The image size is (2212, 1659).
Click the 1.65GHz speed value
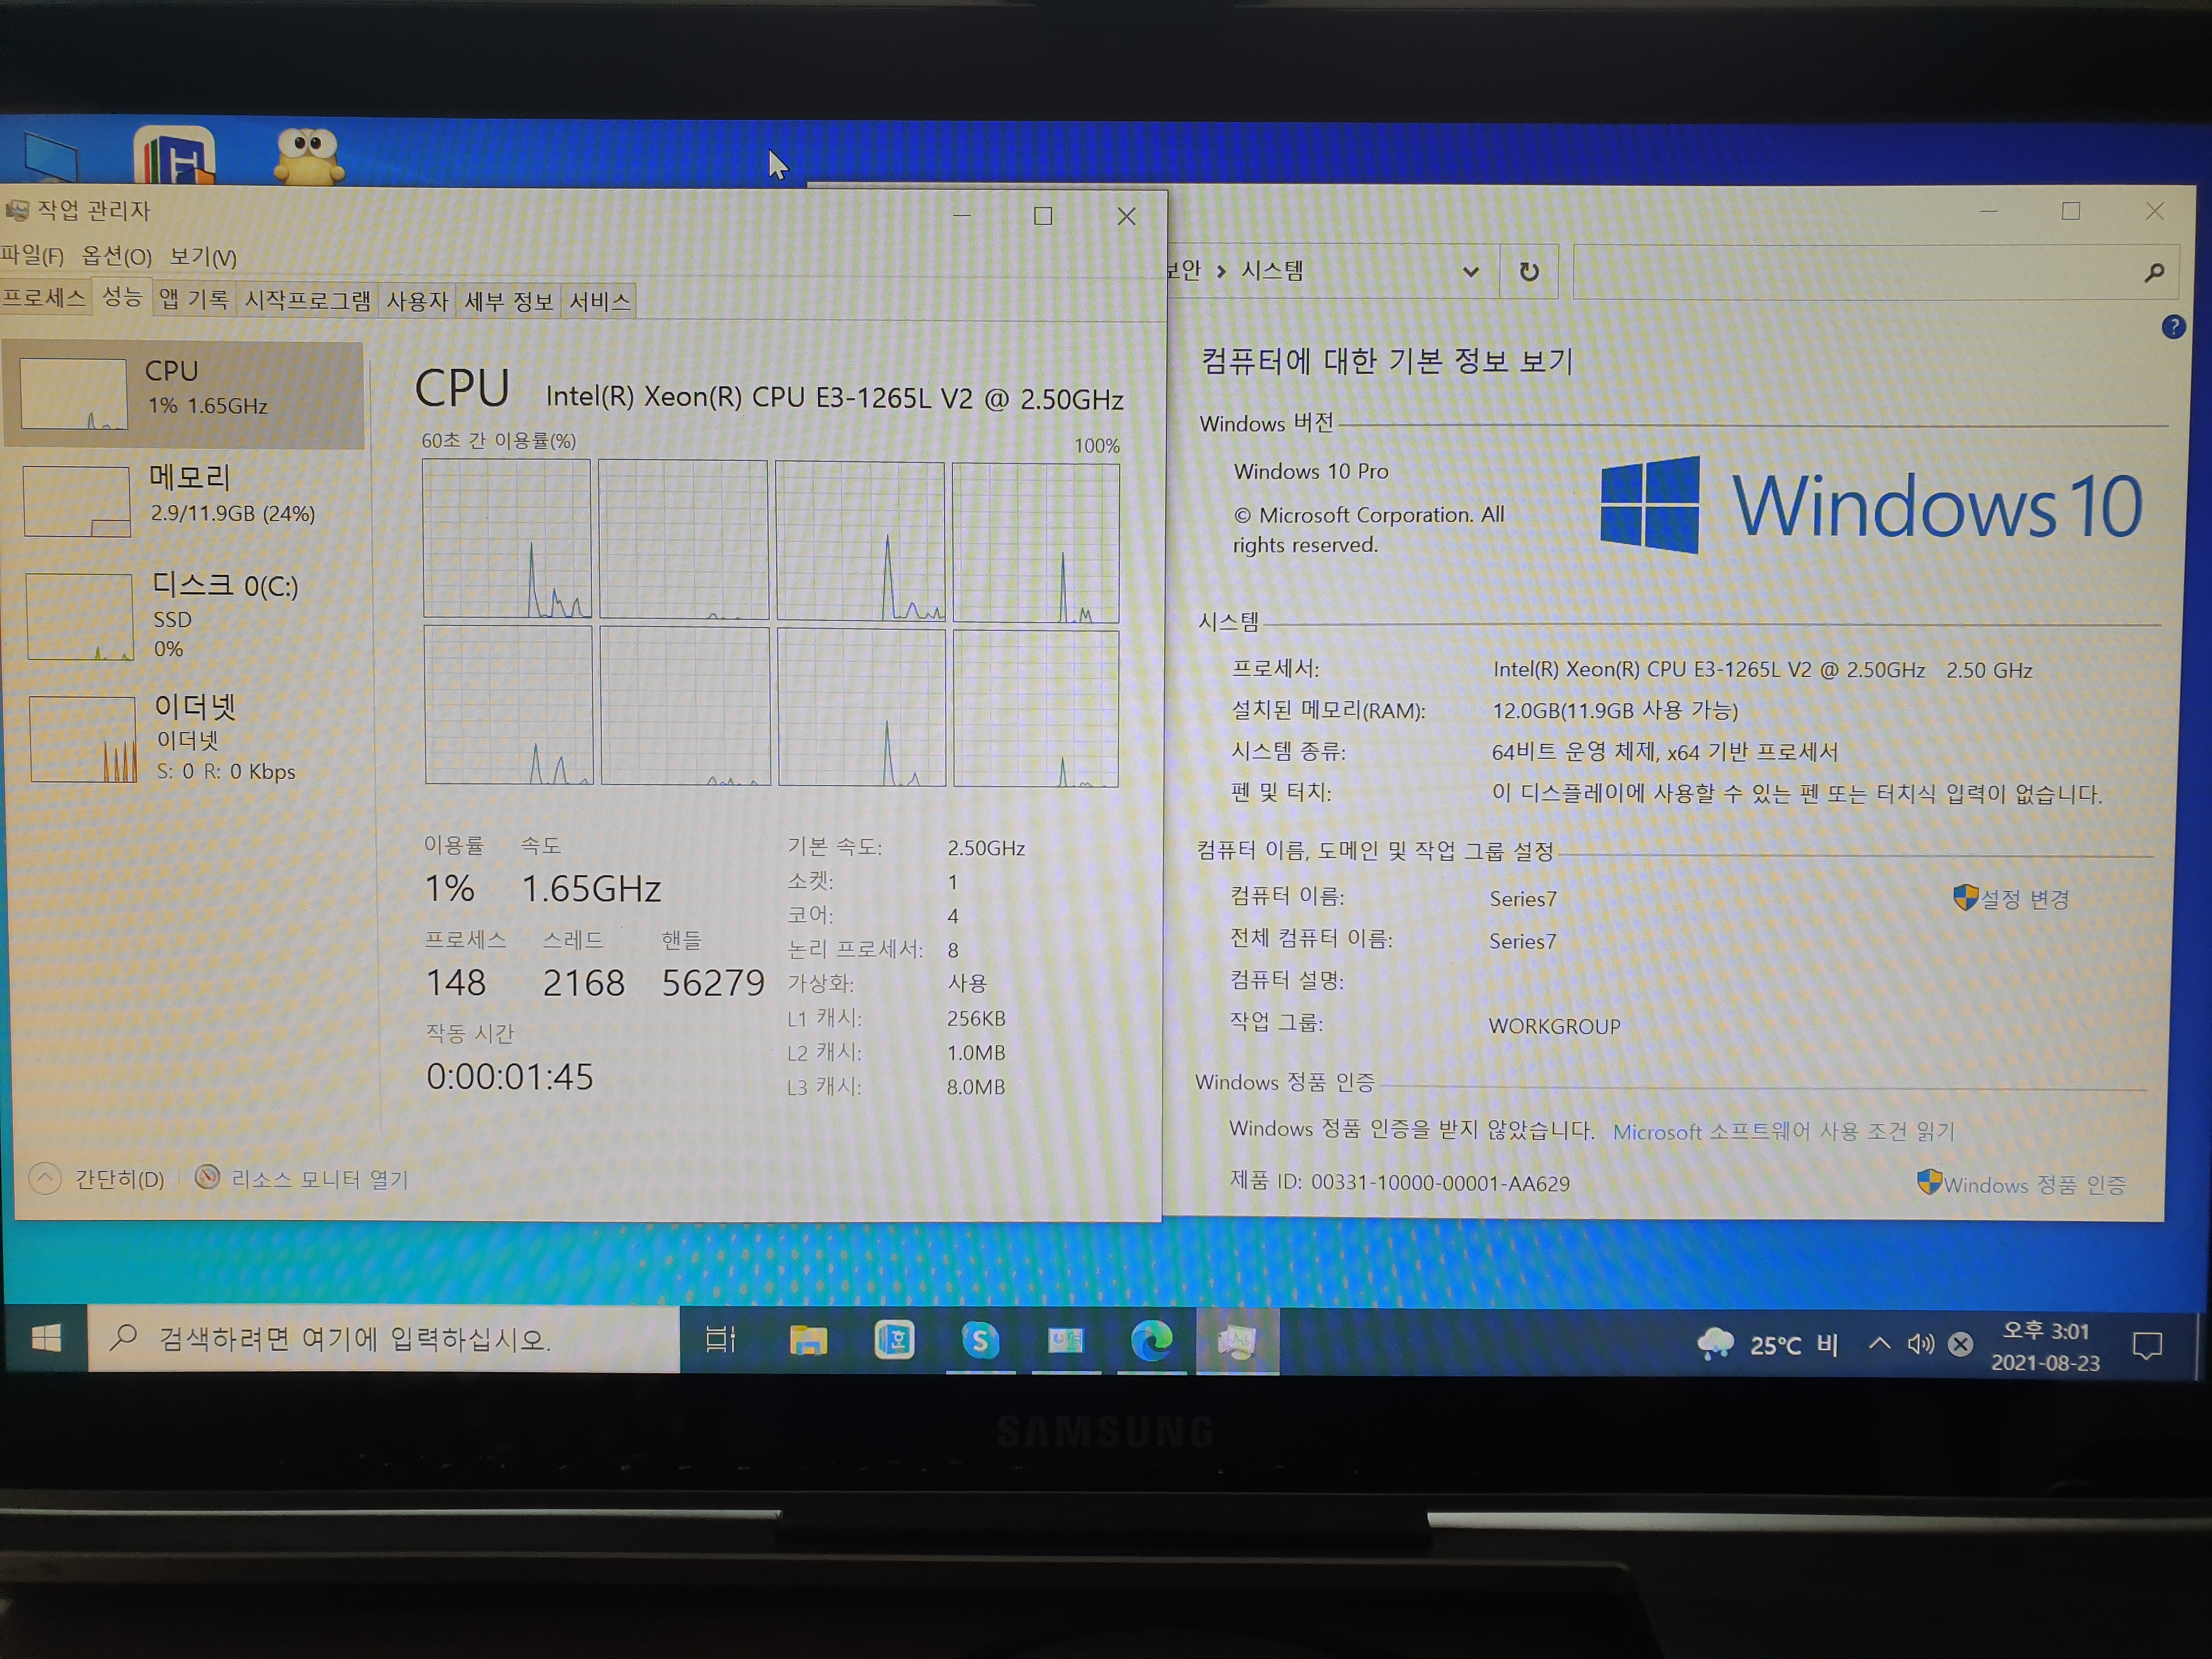(591, 888)
